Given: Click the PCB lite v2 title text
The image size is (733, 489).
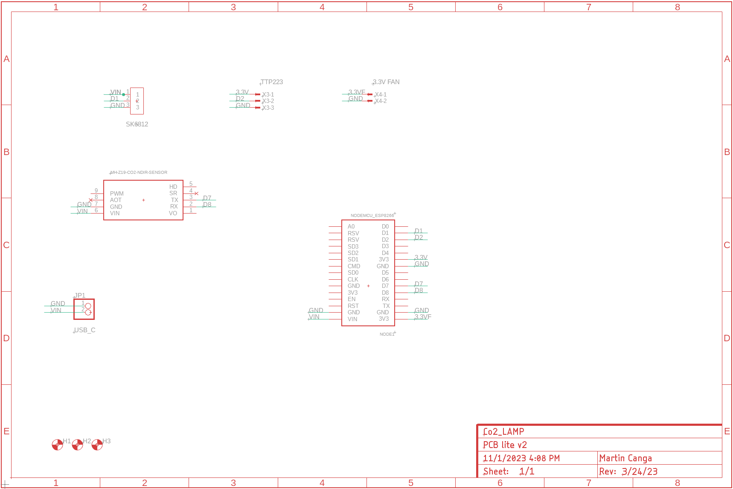Looking at the screenshot, I should (x=505, y=445).
